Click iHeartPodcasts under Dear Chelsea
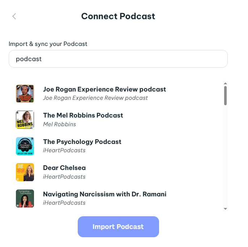 point(64,176)
